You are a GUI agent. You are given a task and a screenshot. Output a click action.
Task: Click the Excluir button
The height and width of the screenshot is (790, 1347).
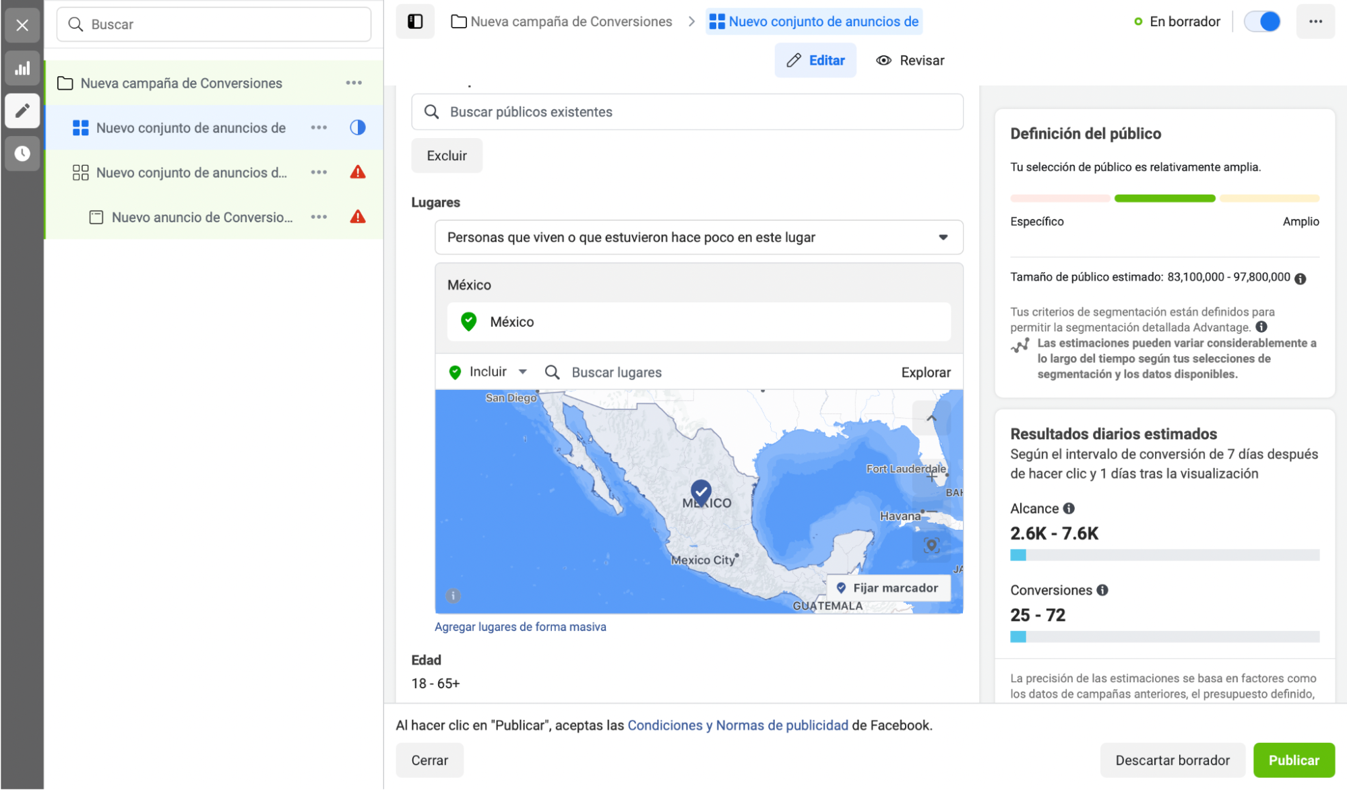click(x=447, y=156)
